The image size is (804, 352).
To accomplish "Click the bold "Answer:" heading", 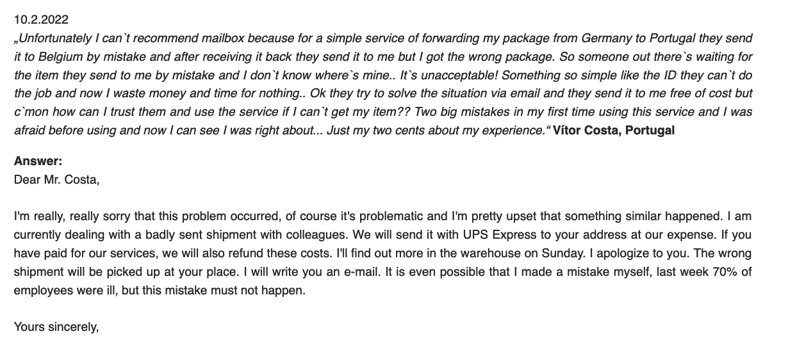I will click(x=38, y=161).
